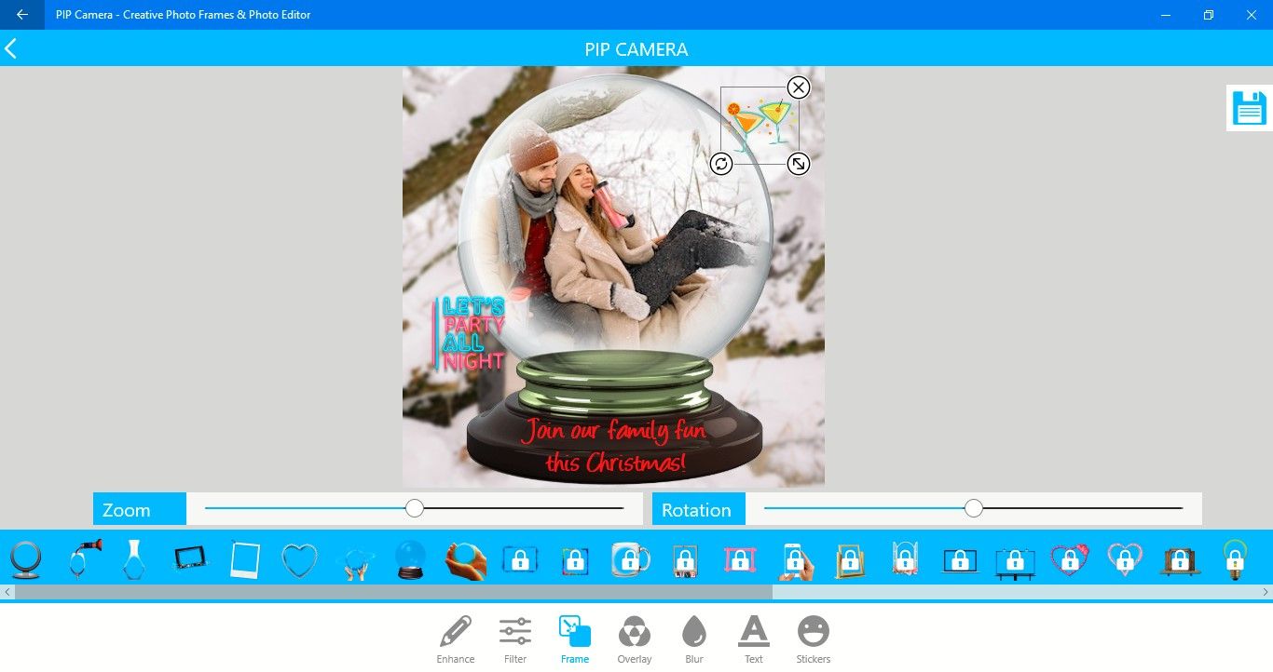Choose the glass vase frame
1273x672 pixels.
point(134,559)
